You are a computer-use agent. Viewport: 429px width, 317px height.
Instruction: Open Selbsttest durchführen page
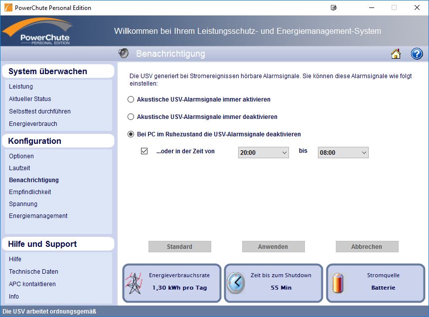(x=40, y=111)
